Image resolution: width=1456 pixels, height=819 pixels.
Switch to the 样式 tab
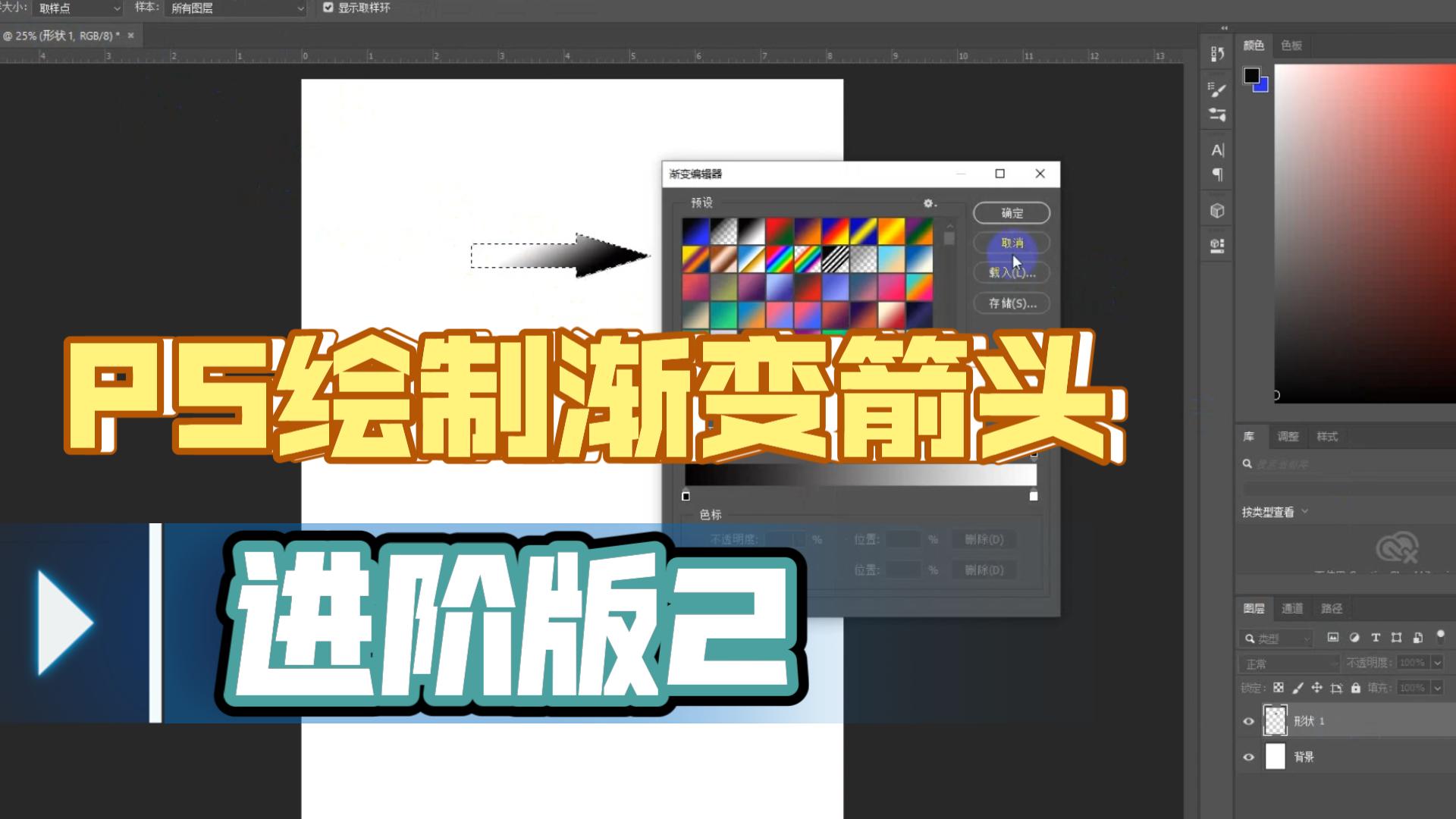click(x=1327, y=437)
